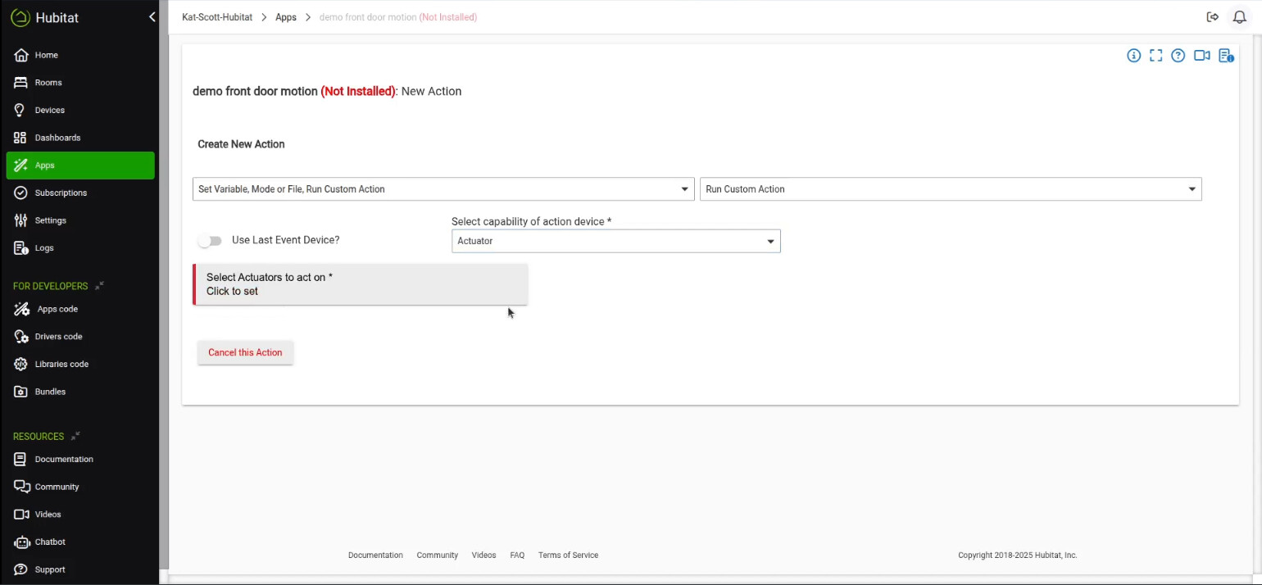Click the Subscriptions checkmark icon

20,193
